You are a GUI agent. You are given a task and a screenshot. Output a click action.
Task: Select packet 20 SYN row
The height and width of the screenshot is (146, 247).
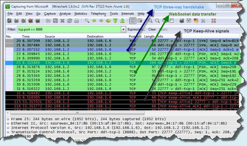pos(122,41)
